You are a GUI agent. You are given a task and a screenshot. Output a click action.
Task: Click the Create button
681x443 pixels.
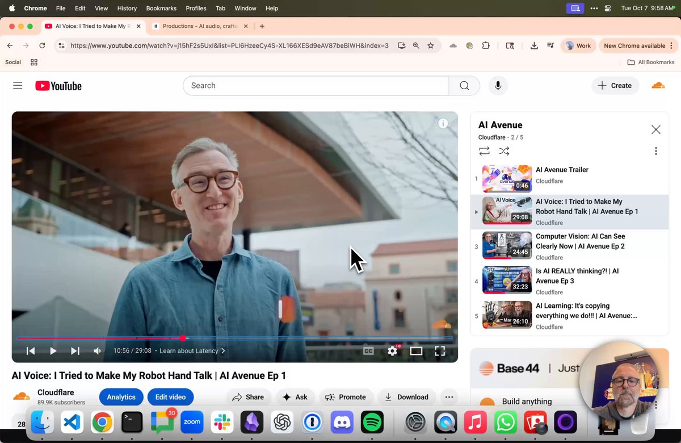615,86
